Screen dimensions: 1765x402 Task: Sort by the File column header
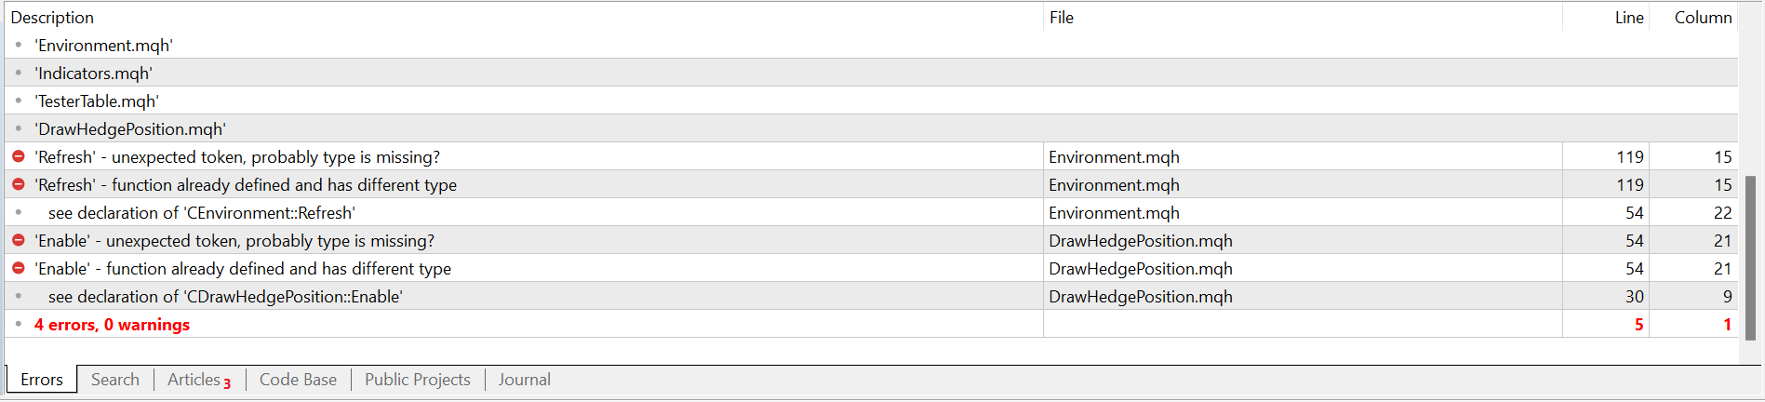tap(1062, 18)
